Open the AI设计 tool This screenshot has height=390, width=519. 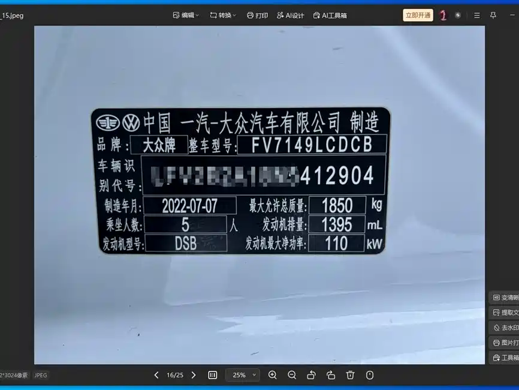[290, 15]
